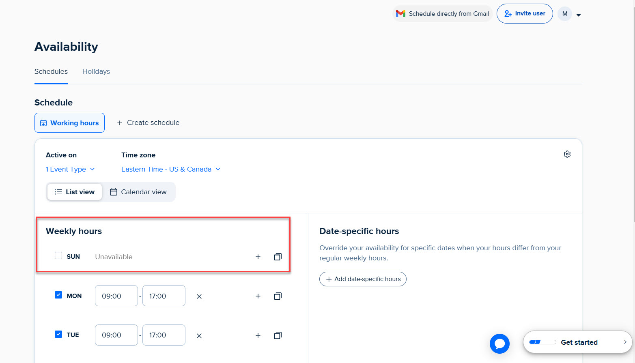Disable availability for Monday
The height and width of the screenshot is (363, 635).
[58, 295]
